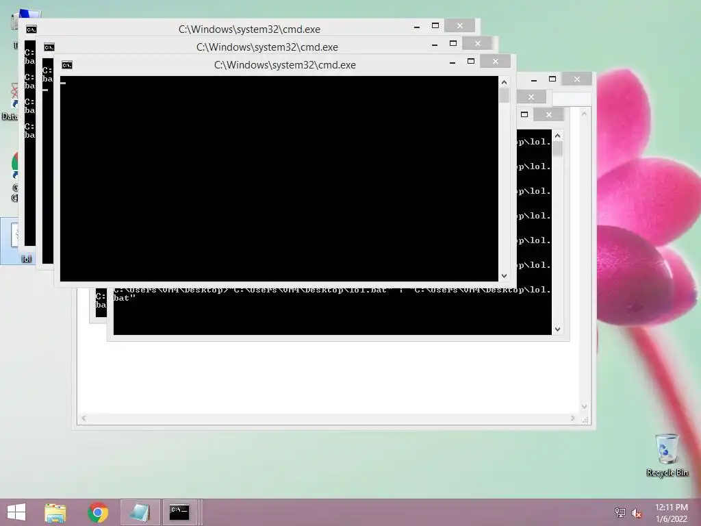Open the muted volume tray icon

(637, 512)
